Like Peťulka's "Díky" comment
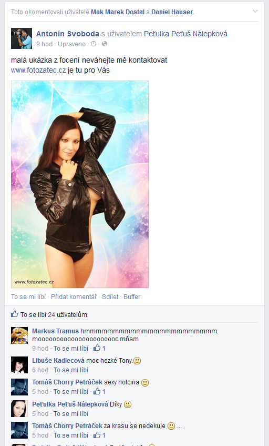Viewport: 269px width, 446px height. tap(71, 413)
